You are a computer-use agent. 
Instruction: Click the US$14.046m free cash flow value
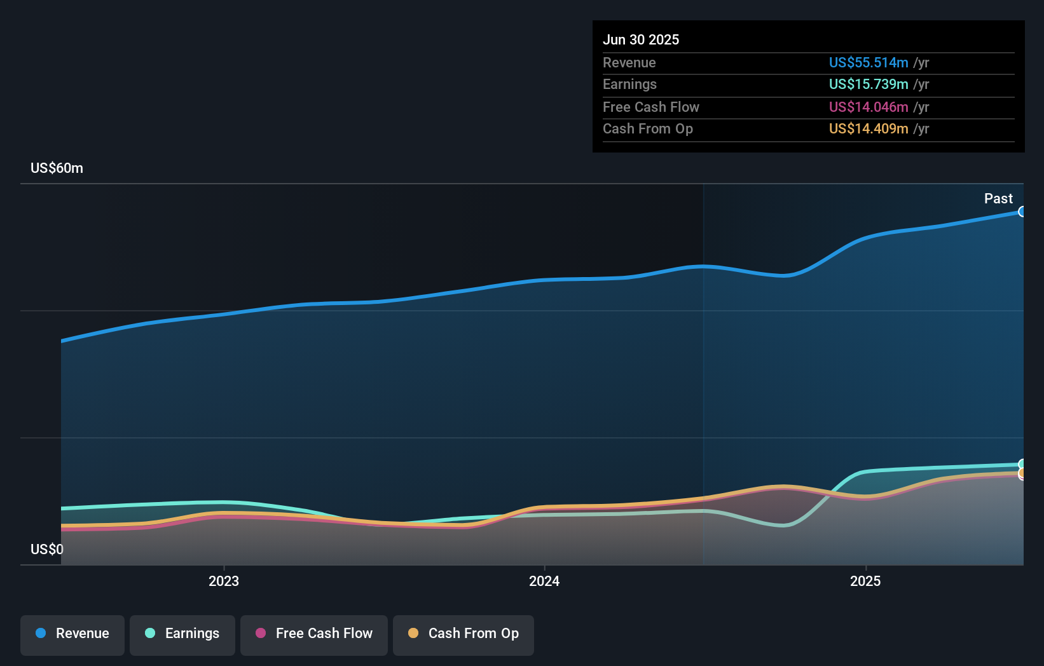pyautogui.click(x=869, y=107)
